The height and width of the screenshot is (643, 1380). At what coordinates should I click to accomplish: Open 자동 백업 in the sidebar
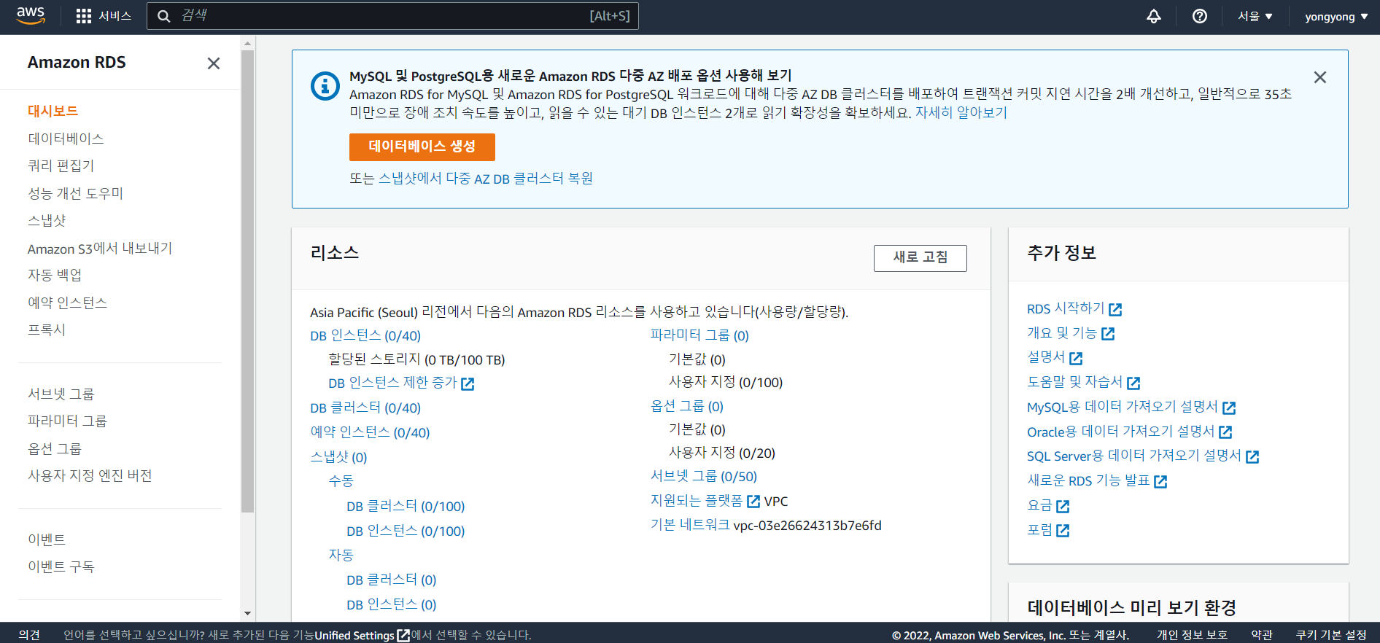coord(55,275)
